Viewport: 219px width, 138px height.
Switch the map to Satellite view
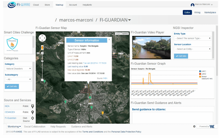pyautogui.click(x=125, y=34)
